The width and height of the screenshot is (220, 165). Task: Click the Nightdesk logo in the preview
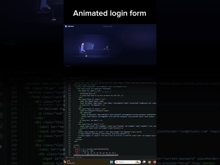point(69,26)
